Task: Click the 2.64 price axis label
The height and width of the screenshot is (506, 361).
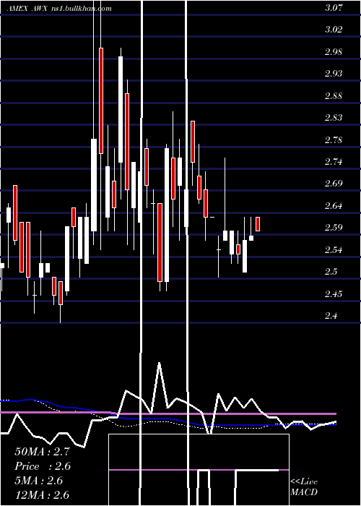Action: (334, 205)
